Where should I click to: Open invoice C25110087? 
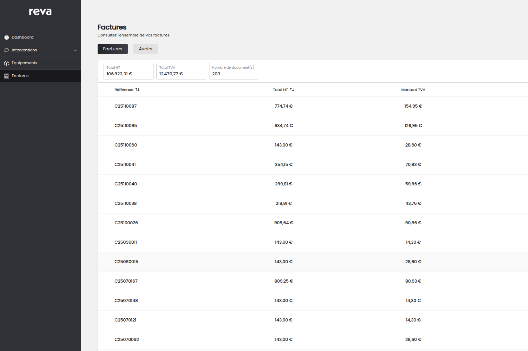[x=126, y=106]
